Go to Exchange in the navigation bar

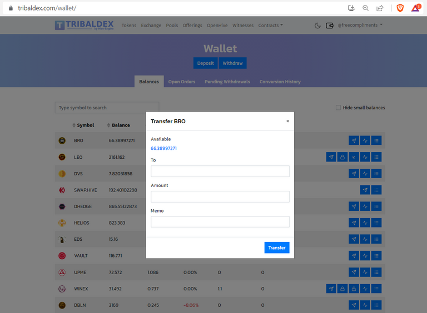coord(151,26)
